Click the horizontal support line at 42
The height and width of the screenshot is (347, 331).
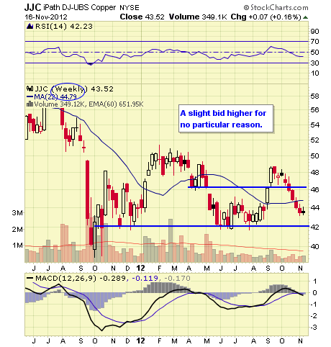point(201,226)
